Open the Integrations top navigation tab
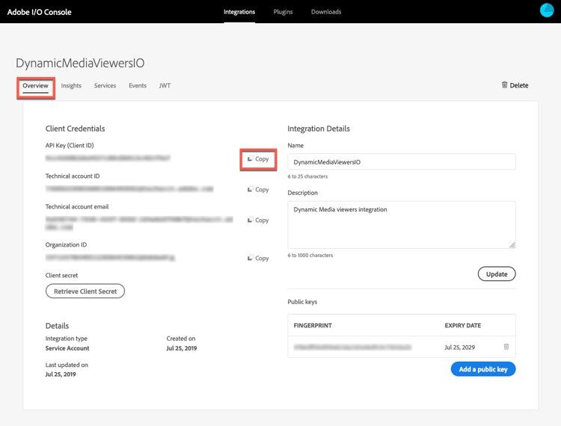561x426 pixels. pyautogui.click(x=239, y=12)
